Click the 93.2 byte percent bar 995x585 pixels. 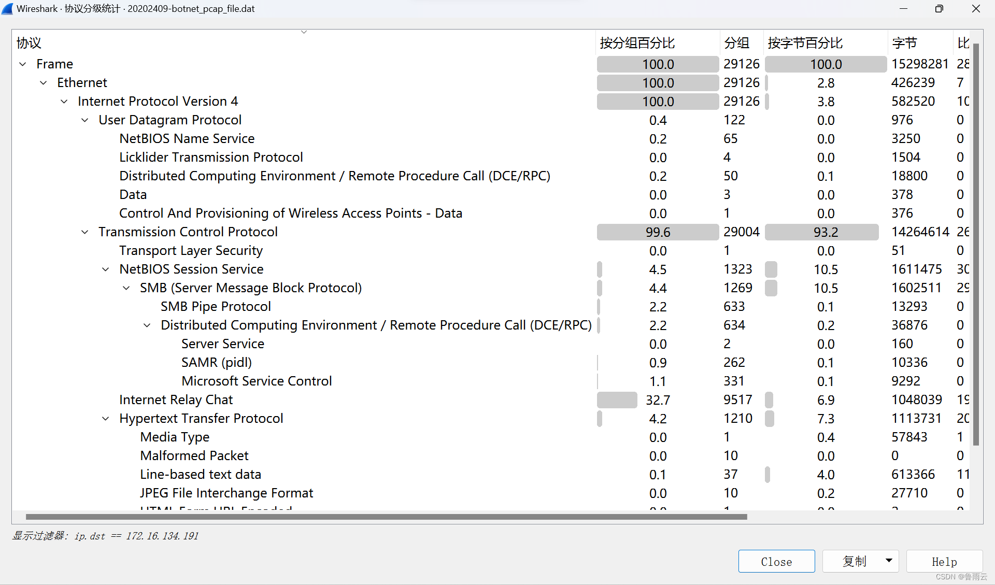point(822,232)
